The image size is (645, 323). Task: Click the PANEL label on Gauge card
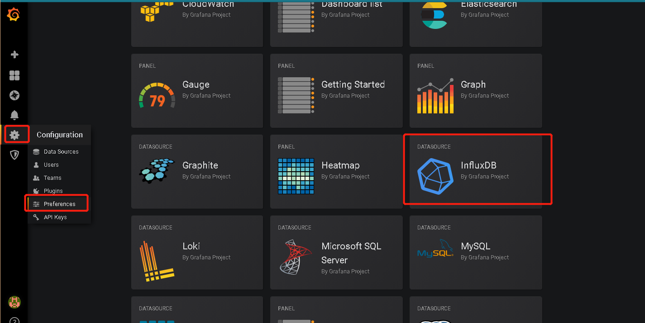[x=147, y=66]
